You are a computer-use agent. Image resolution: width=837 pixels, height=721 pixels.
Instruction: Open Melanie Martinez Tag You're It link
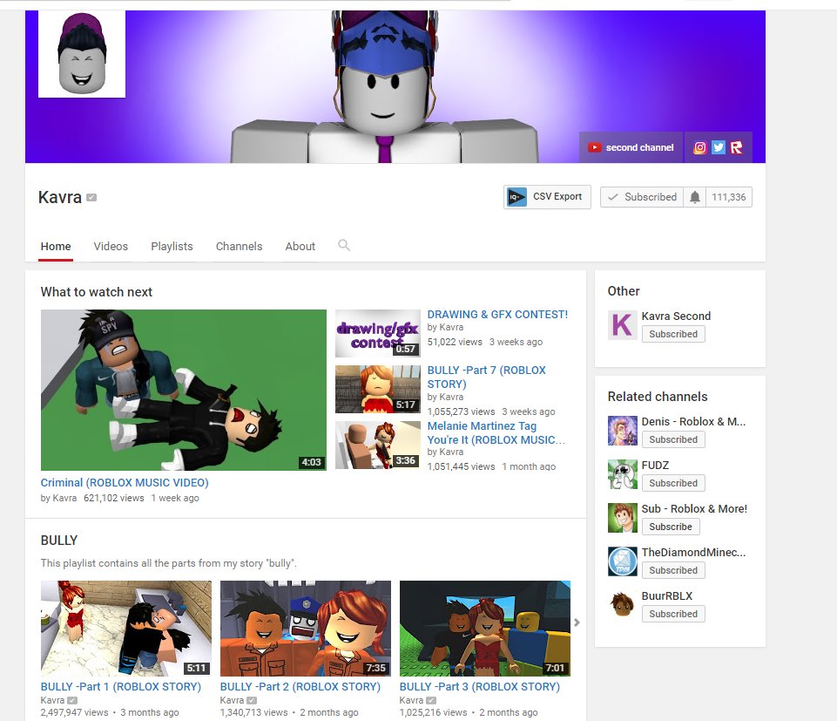(x=496, y=433)
